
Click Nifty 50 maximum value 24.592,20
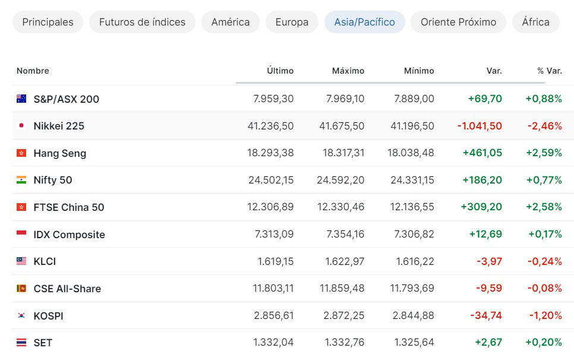pyautogui.click(x=340, y=180)
